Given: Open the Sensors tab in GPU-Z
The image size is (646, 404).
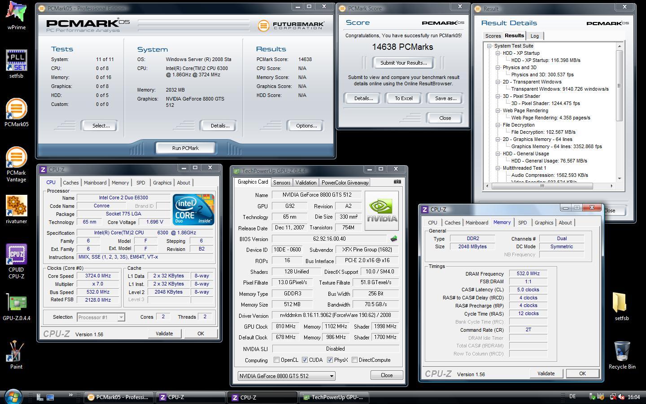Looking at the screenshot, I should click(281, 182).
